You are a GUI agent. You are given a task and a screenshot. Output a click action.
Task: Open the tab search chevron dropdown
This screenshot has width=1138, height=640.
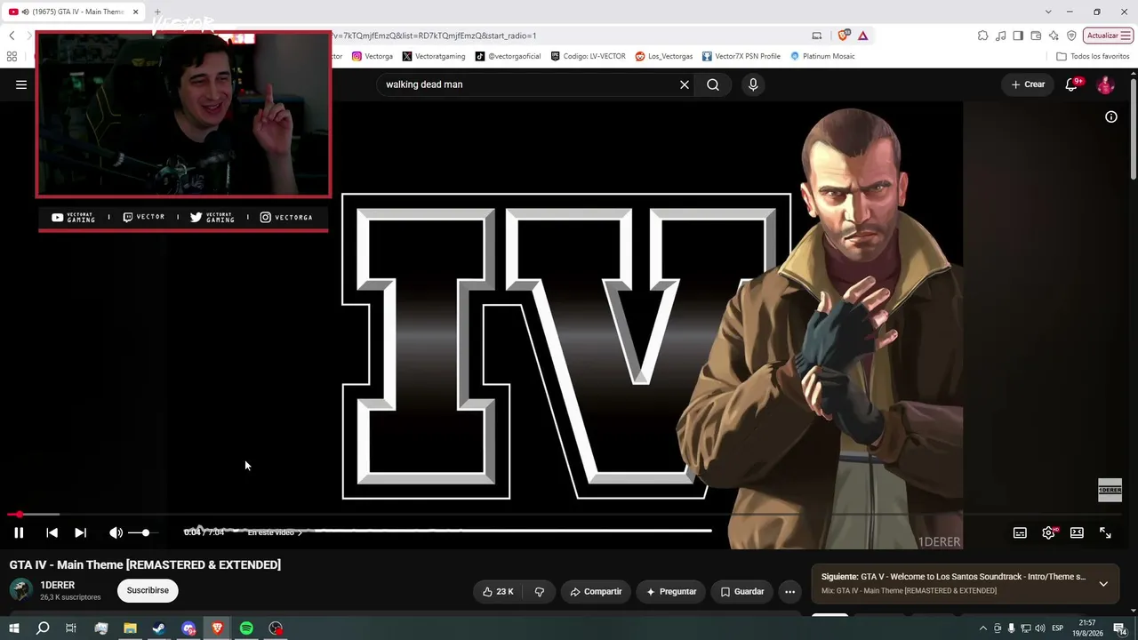click(1048, 12)
